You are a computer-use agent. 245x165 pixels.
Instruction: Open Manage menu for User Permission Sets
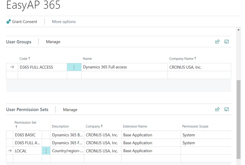click(70, 110)
